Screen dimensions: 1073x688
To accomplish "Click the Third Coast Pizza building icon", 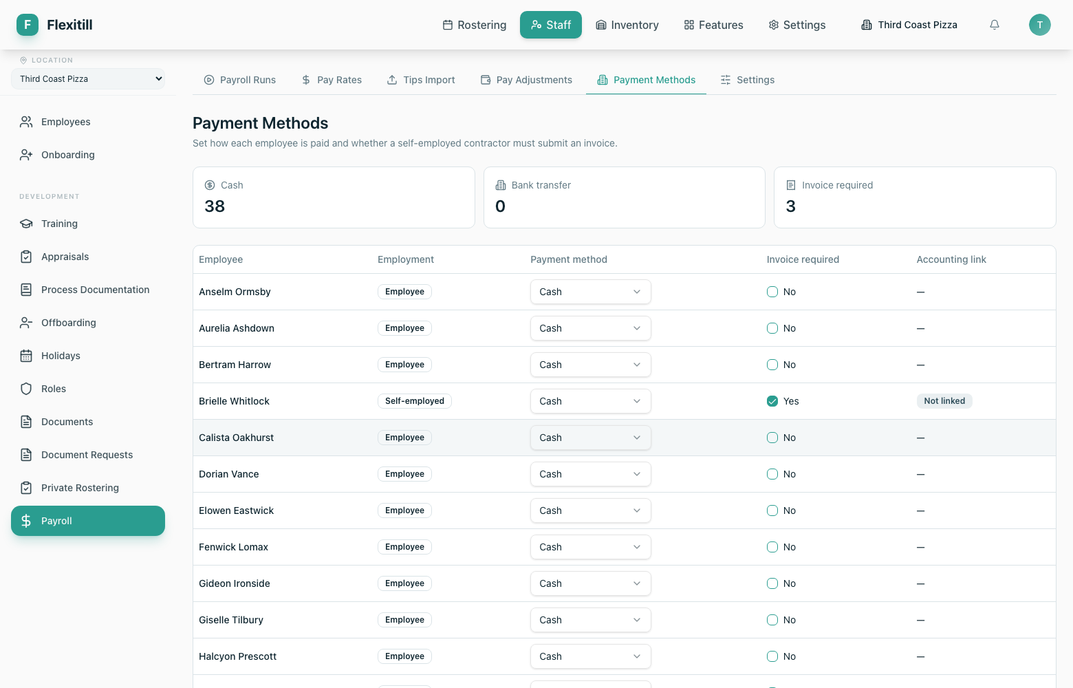I will 867,25.
